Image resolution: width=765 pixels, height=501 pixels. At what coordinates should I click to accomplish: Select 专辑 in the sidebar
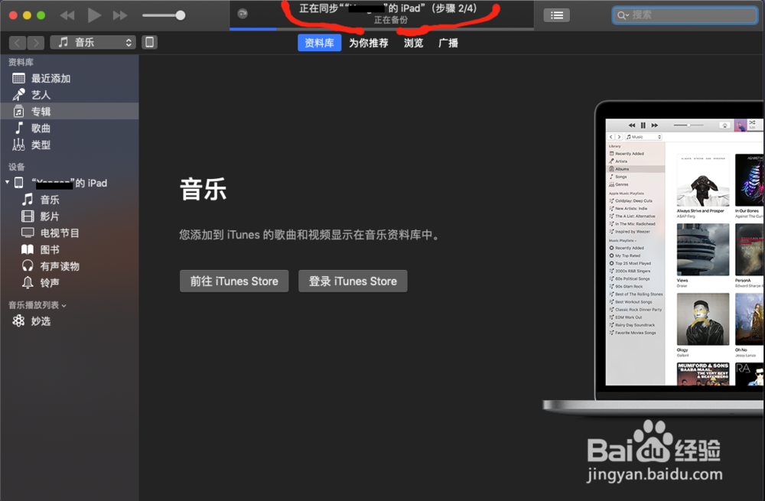tap(70, 111)
